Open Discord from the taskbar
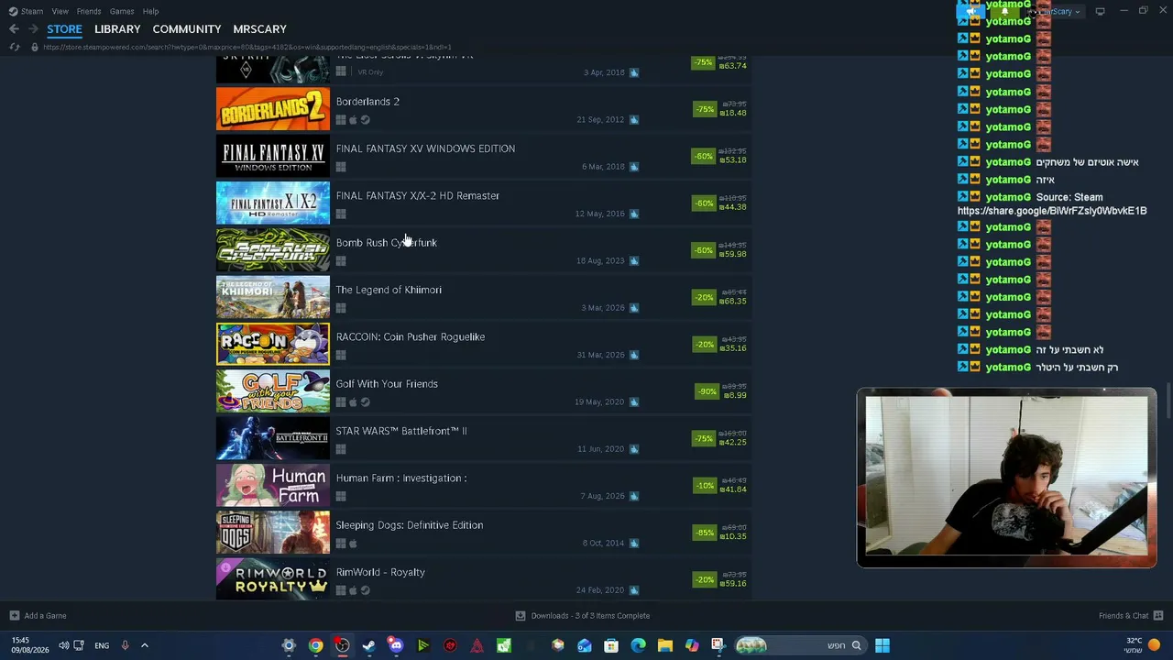The image size is (1173, 660). [396, 645]
